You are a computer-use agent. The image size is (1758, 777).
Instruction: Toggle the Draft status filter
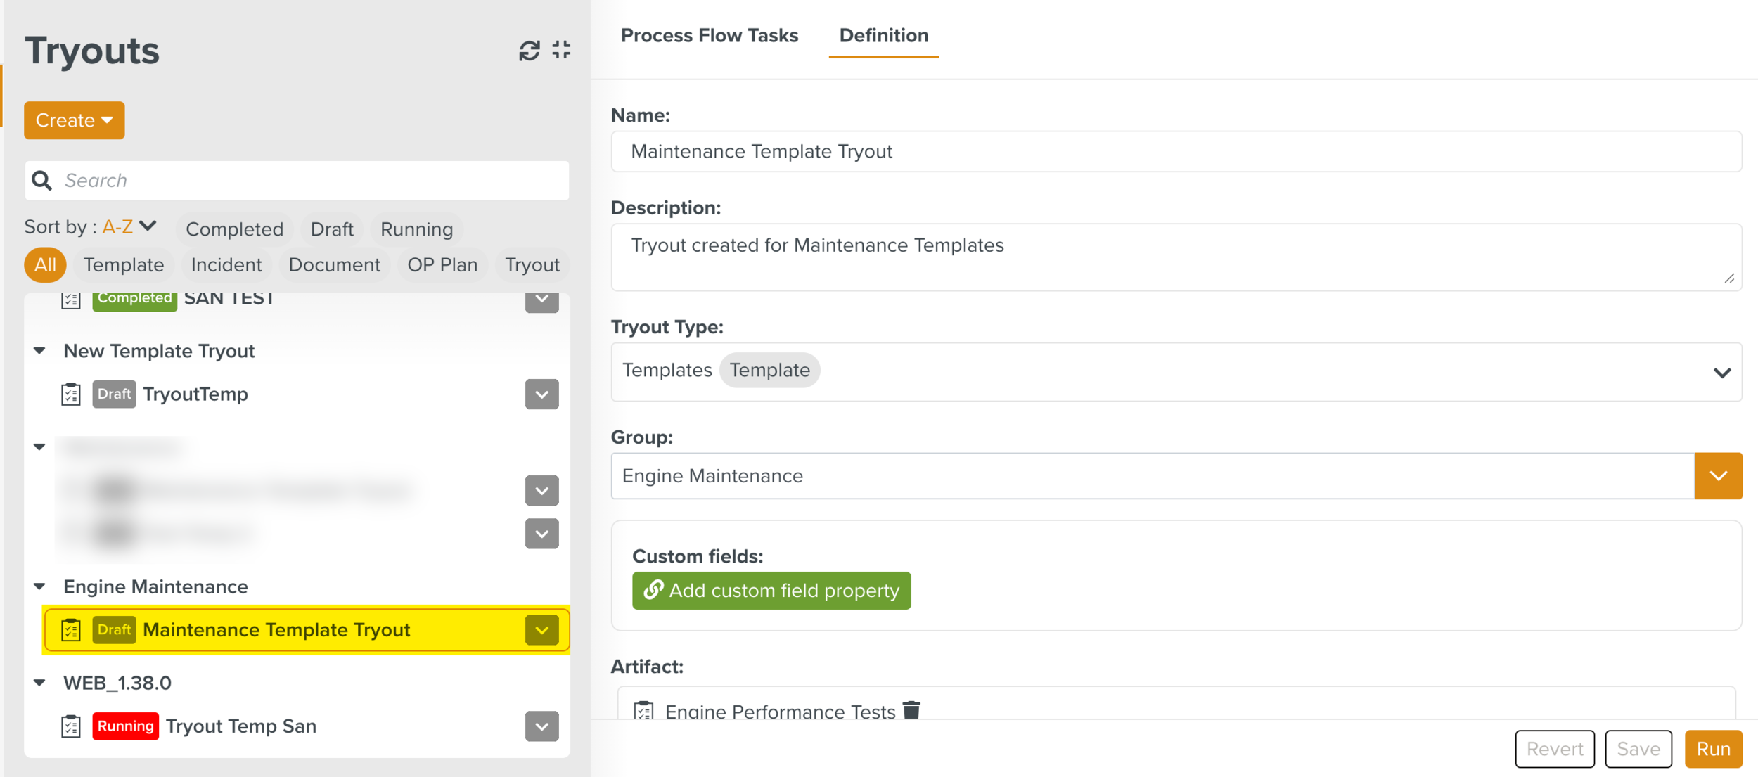tap(331, 229)
